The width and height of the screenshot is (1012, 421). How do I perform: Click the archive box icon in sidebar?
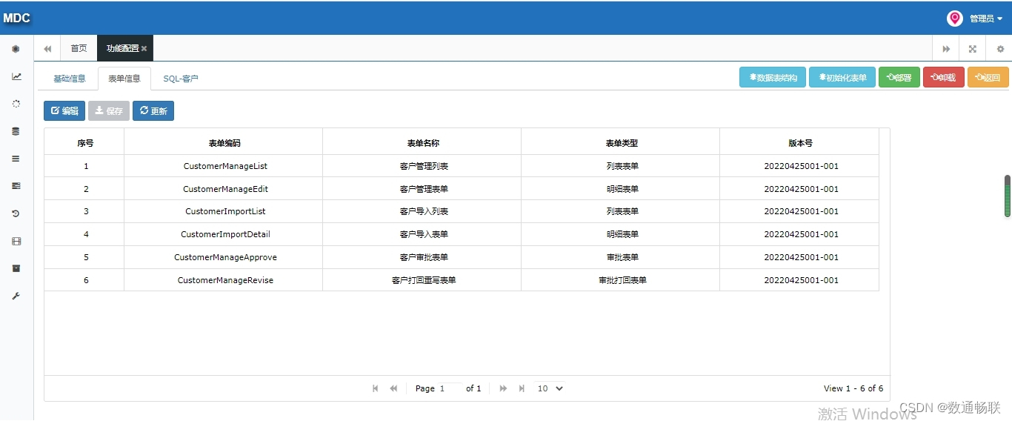pos(16,268)
